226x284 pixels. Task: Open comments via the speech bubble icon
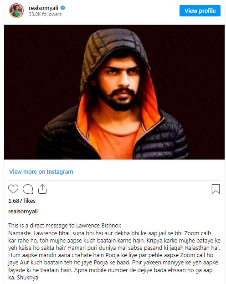point(28,189)
